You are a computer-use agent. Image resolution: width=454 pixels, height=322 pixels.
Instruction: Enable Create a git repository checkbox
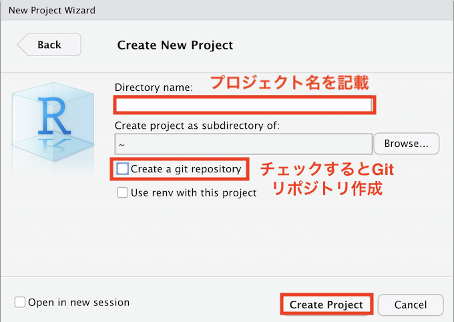[x=122, y=168]
